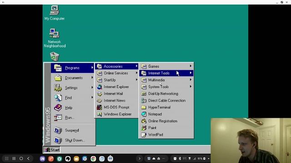Viewport: 291px width, 163px height.
Task: Click the Suspend icon
Action: click(58, 130)
